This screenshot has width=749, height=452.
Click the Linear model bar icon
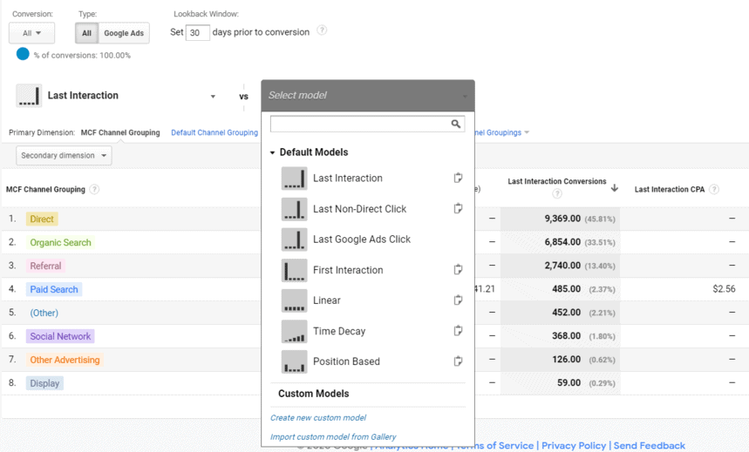(x=294, y=300)
